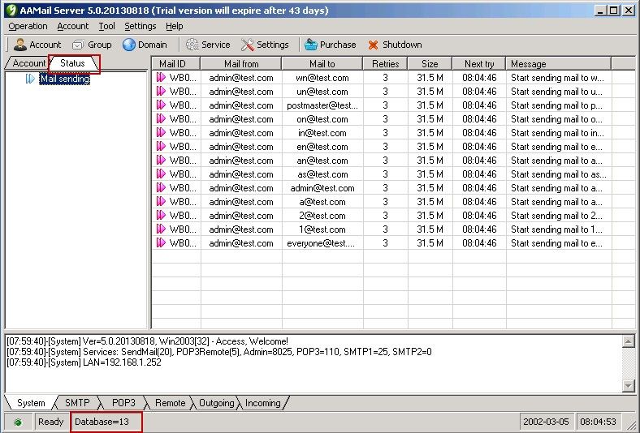Screen dimensions: 640x433
Task: Click message 'Start sending mail to 1...'
Action: (x=556, y=229)
